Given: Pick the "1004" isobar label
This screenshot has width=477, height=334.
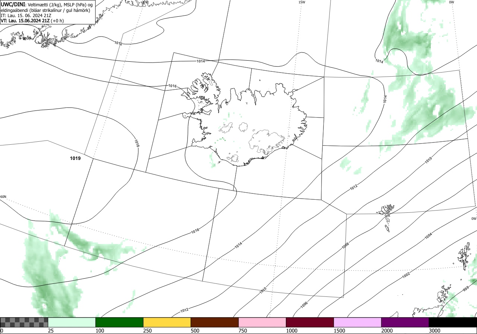Looking at the screenshot, I should click(x=428, y=236).
